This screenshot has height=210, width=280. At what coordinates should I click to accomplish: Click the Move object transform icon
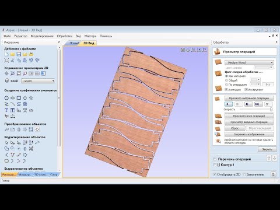coord(6,129)
